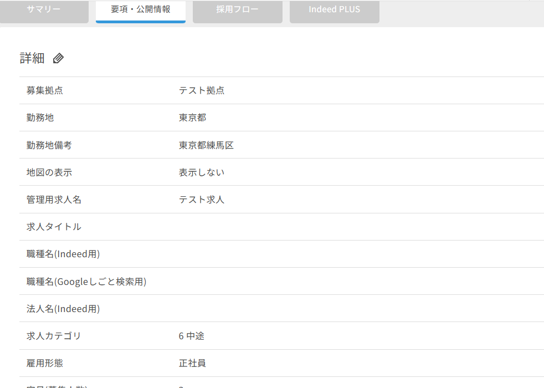Switch to the サマリー tab
This screenshot has height=388, width=544.
44,10
